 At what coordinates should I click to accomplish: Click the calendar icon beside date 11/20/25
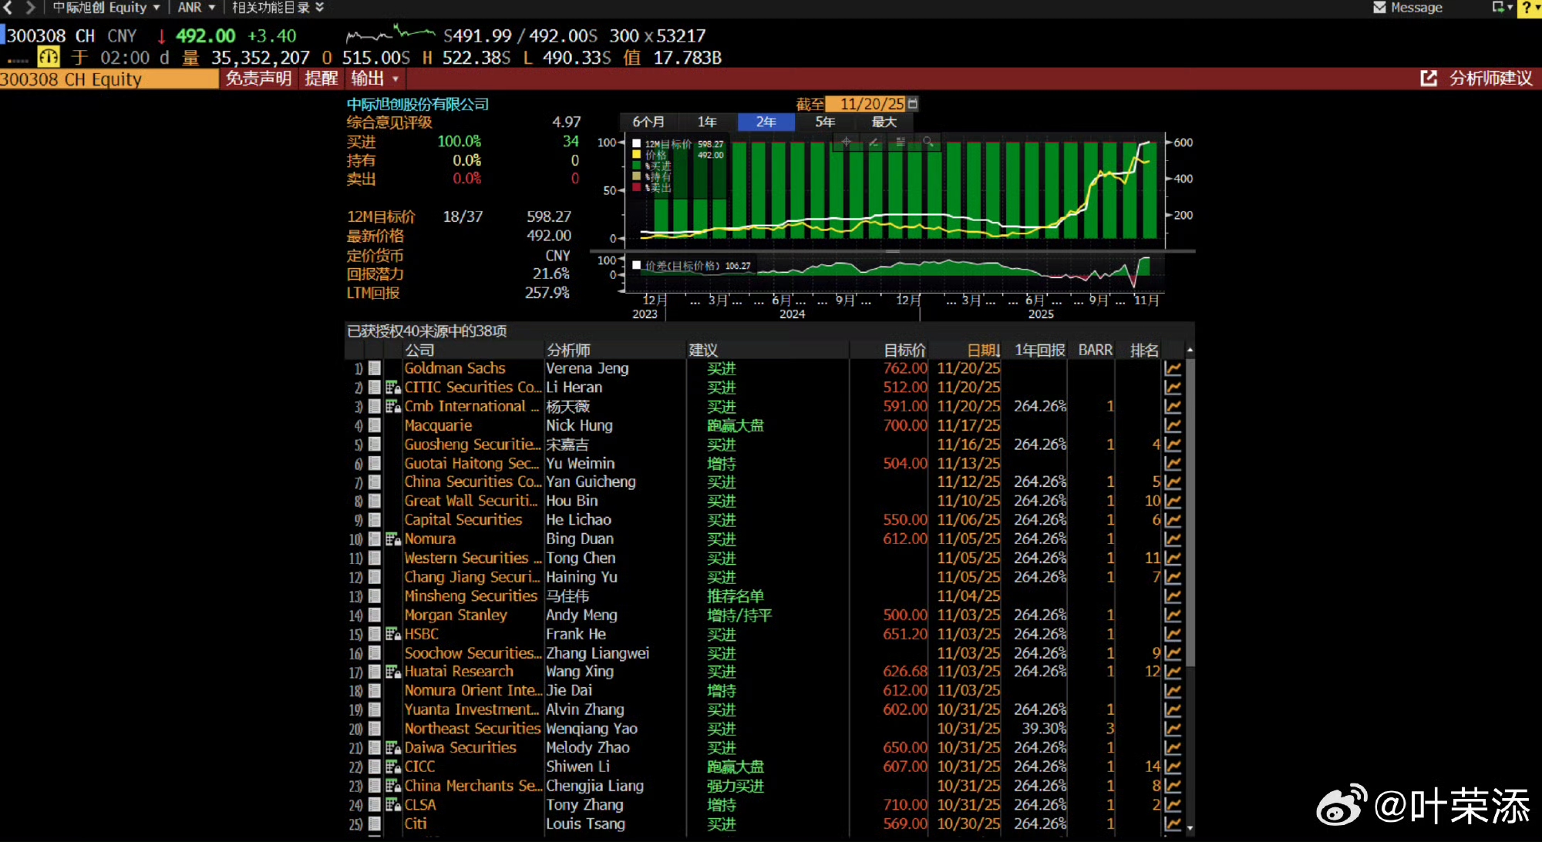[x=913, y=103]
